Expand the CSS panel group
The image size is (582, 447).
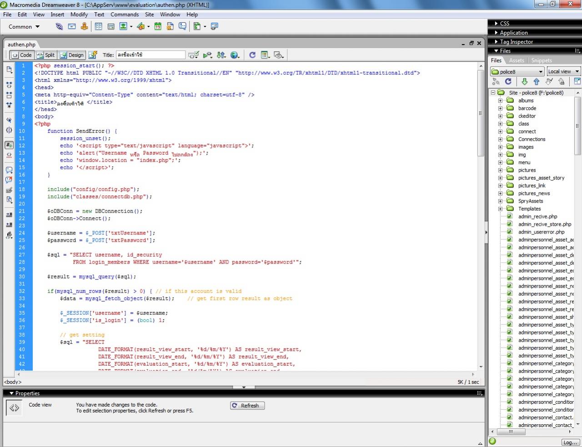[496, 23]
